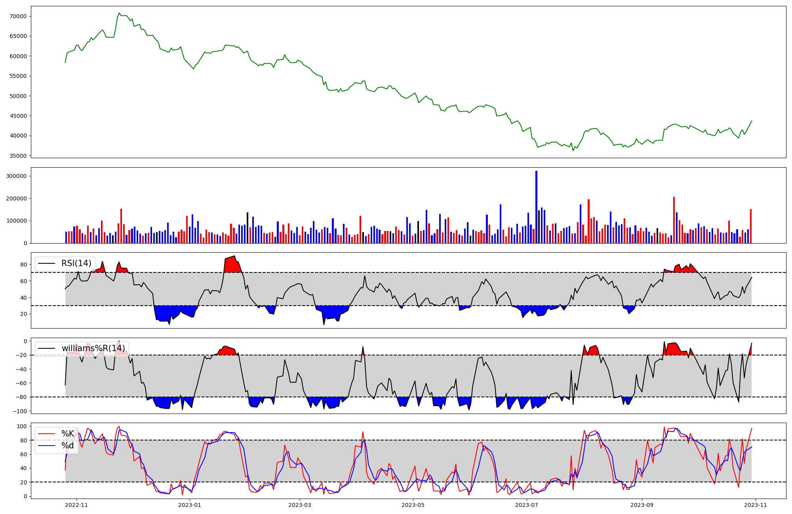Click the 35000 price axis label
This screenshot has height=514, width=792.
18,156
